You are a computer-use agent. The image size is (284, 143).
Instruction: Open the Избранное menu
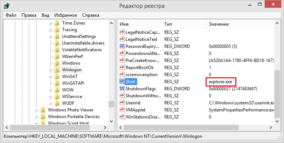coord(65,15)
